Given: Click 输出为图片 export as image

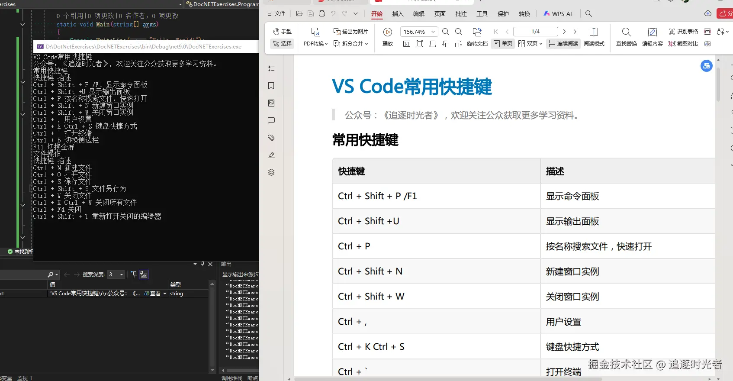Looking at the screenshot, I should pyautogui.click(x=351, y=32).
